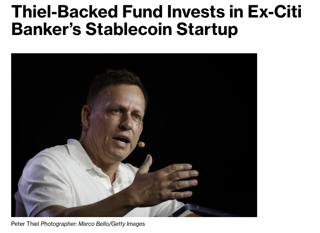The height and width of the screenshot is (233, 320).
Task: Click the word 'Invests' in the headline
Action: coord(196,12)
